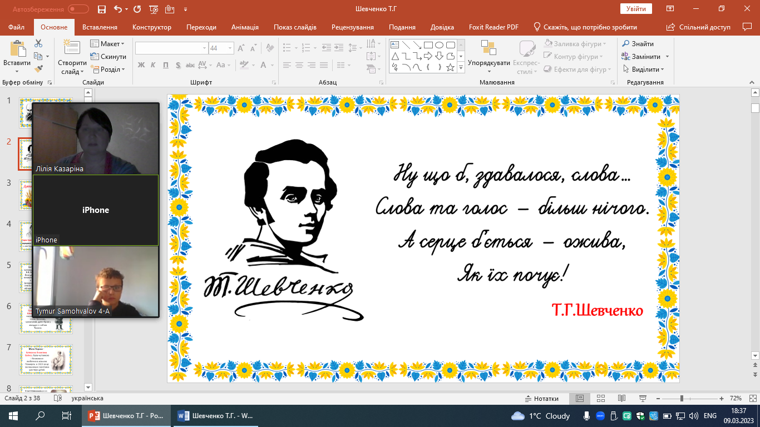Click the Format Painter brush icon
Screen dimensions: 760x427
38,69
